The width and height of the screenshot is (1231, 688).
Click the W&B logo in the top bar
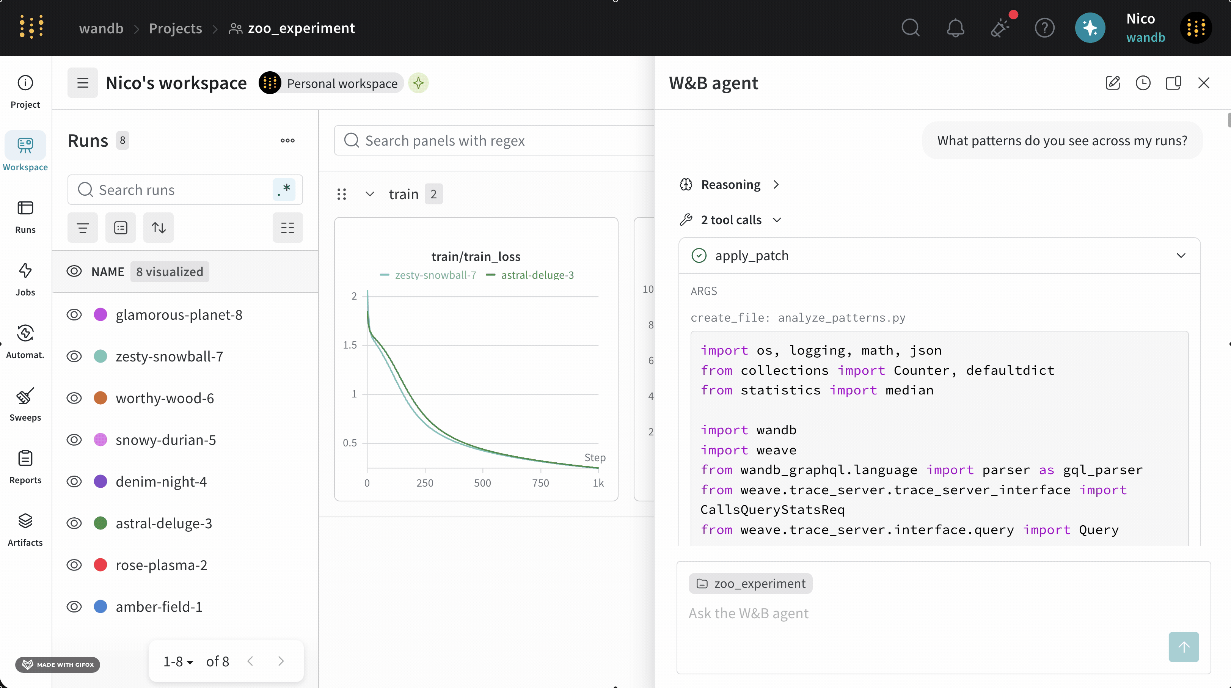click(x=31, y=27)
